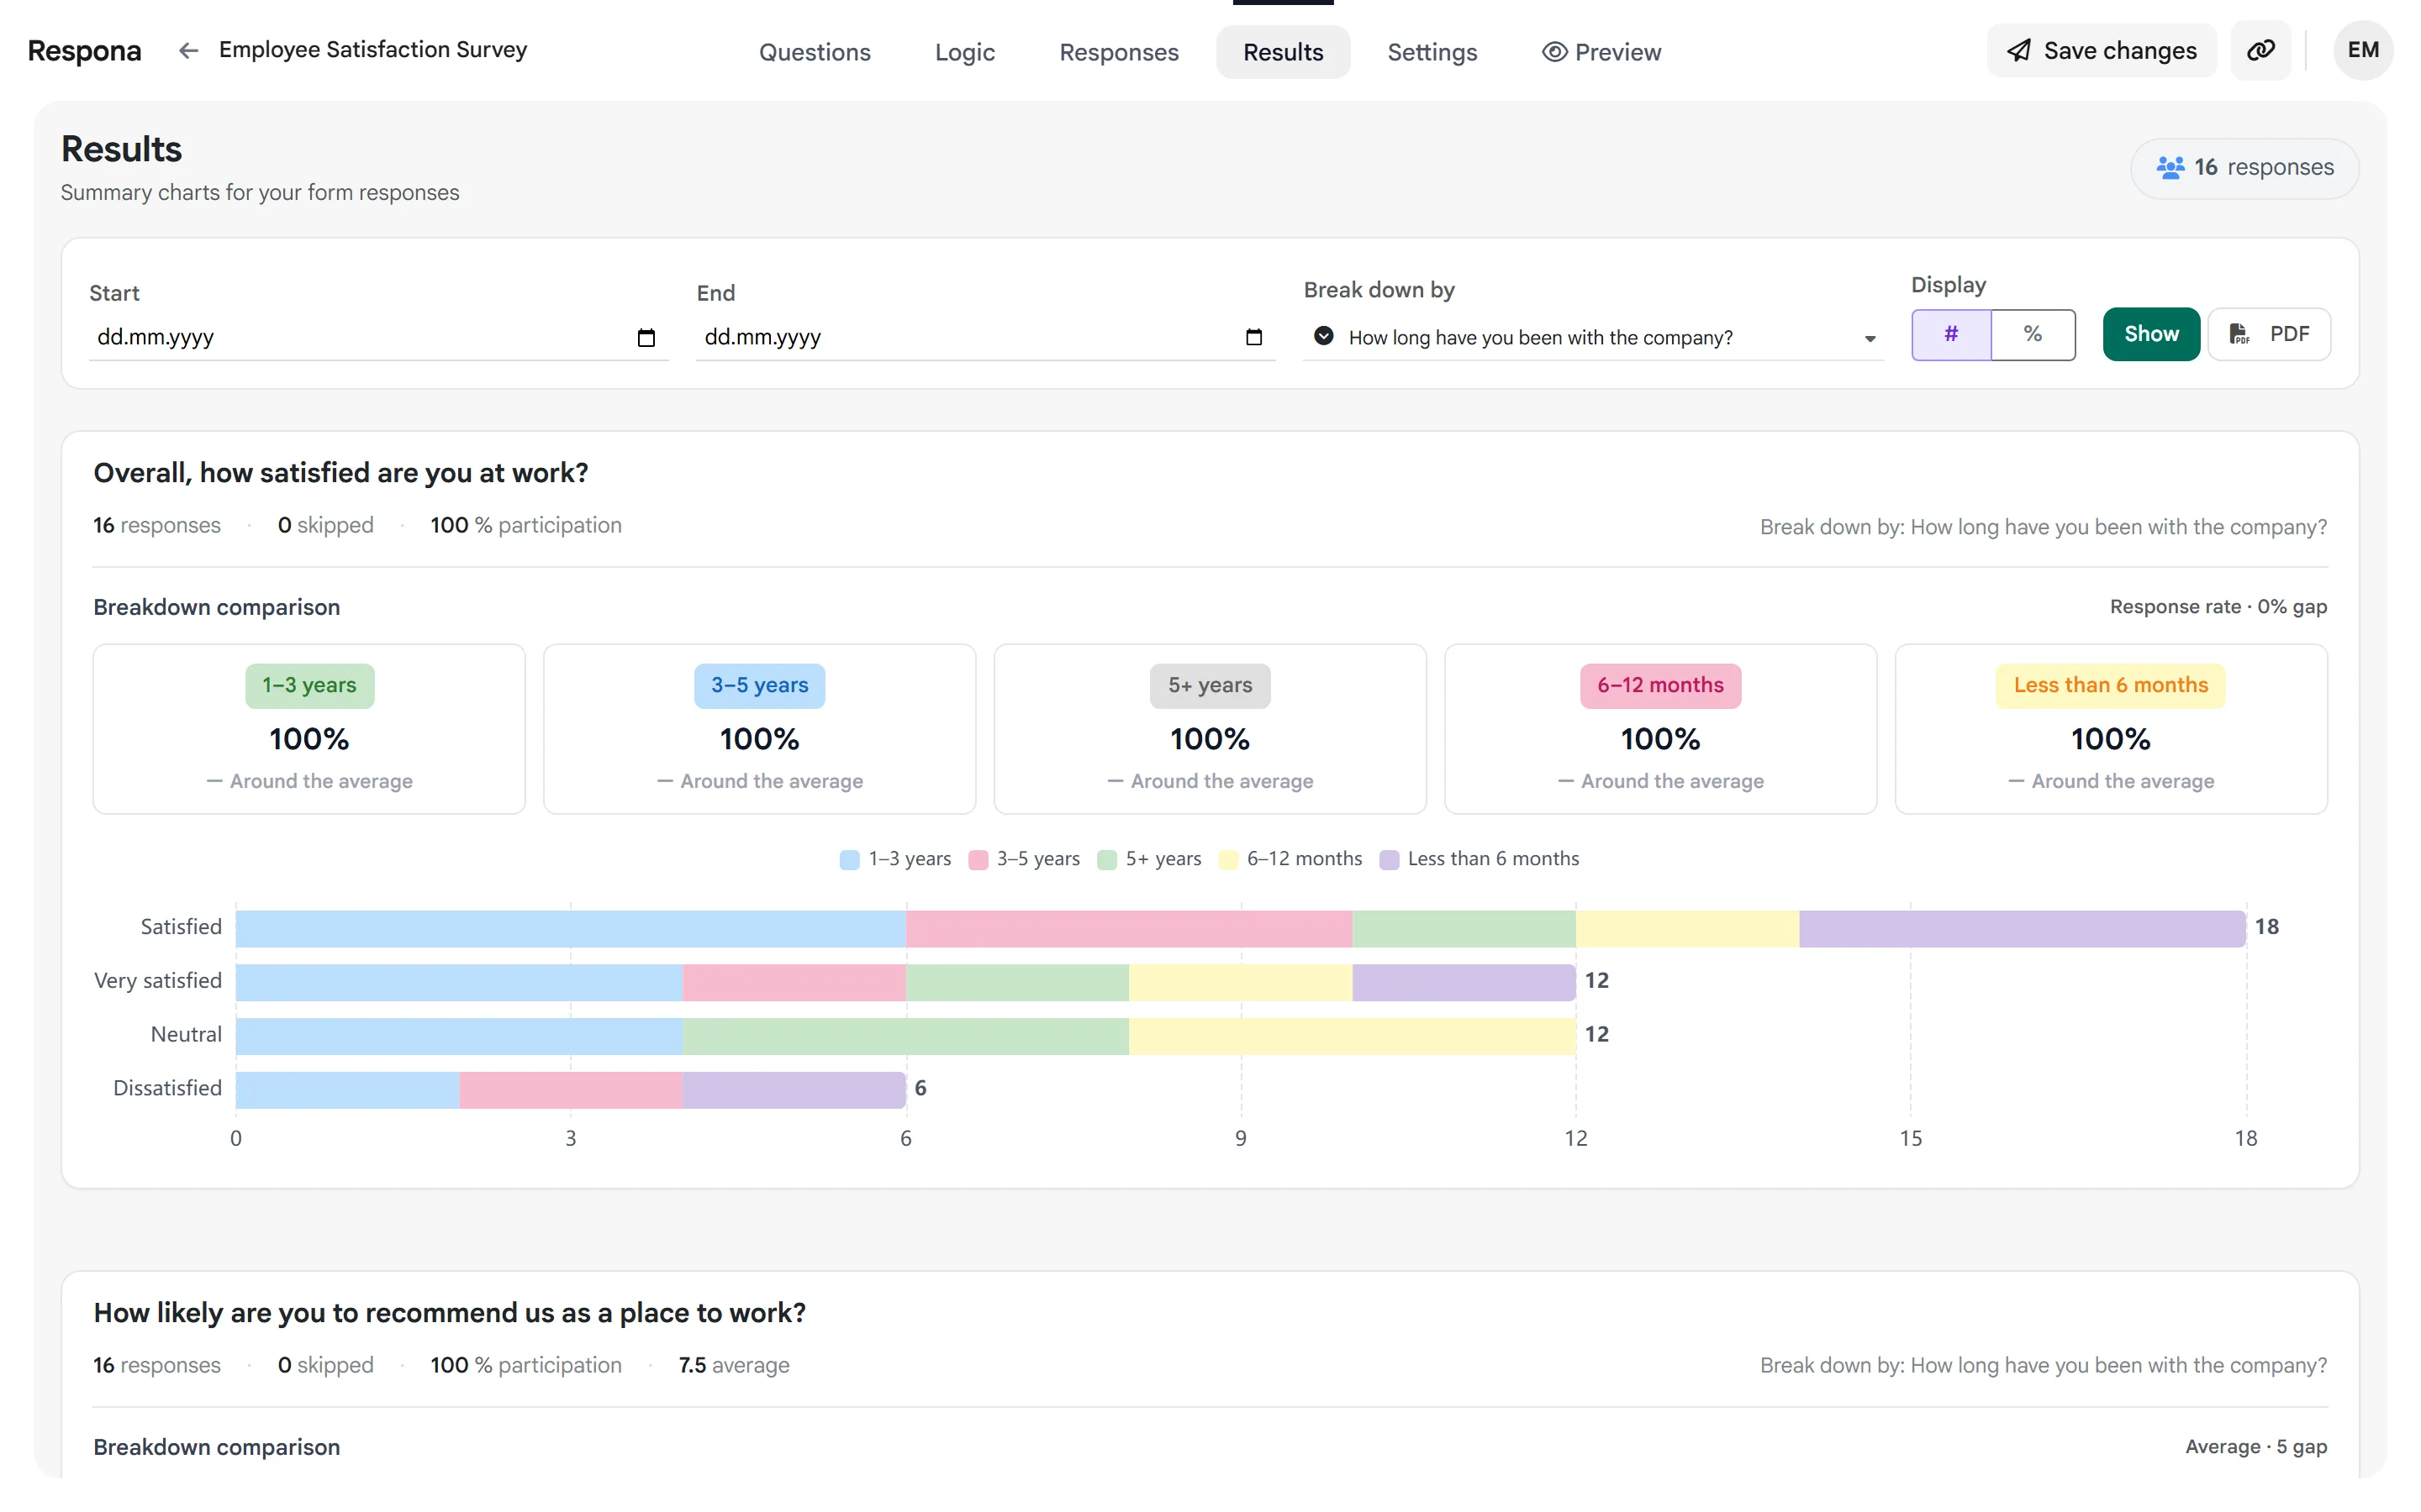Click the people icon in responses badge

tap(2170, 167)
